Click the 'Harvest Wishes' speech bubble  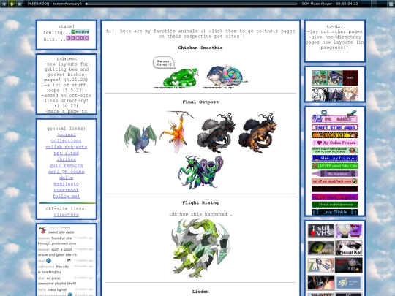coord(164,63)
